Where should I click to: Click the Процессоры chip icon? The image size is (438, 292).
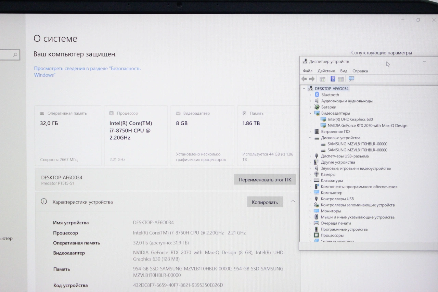[x=317, y=236]
